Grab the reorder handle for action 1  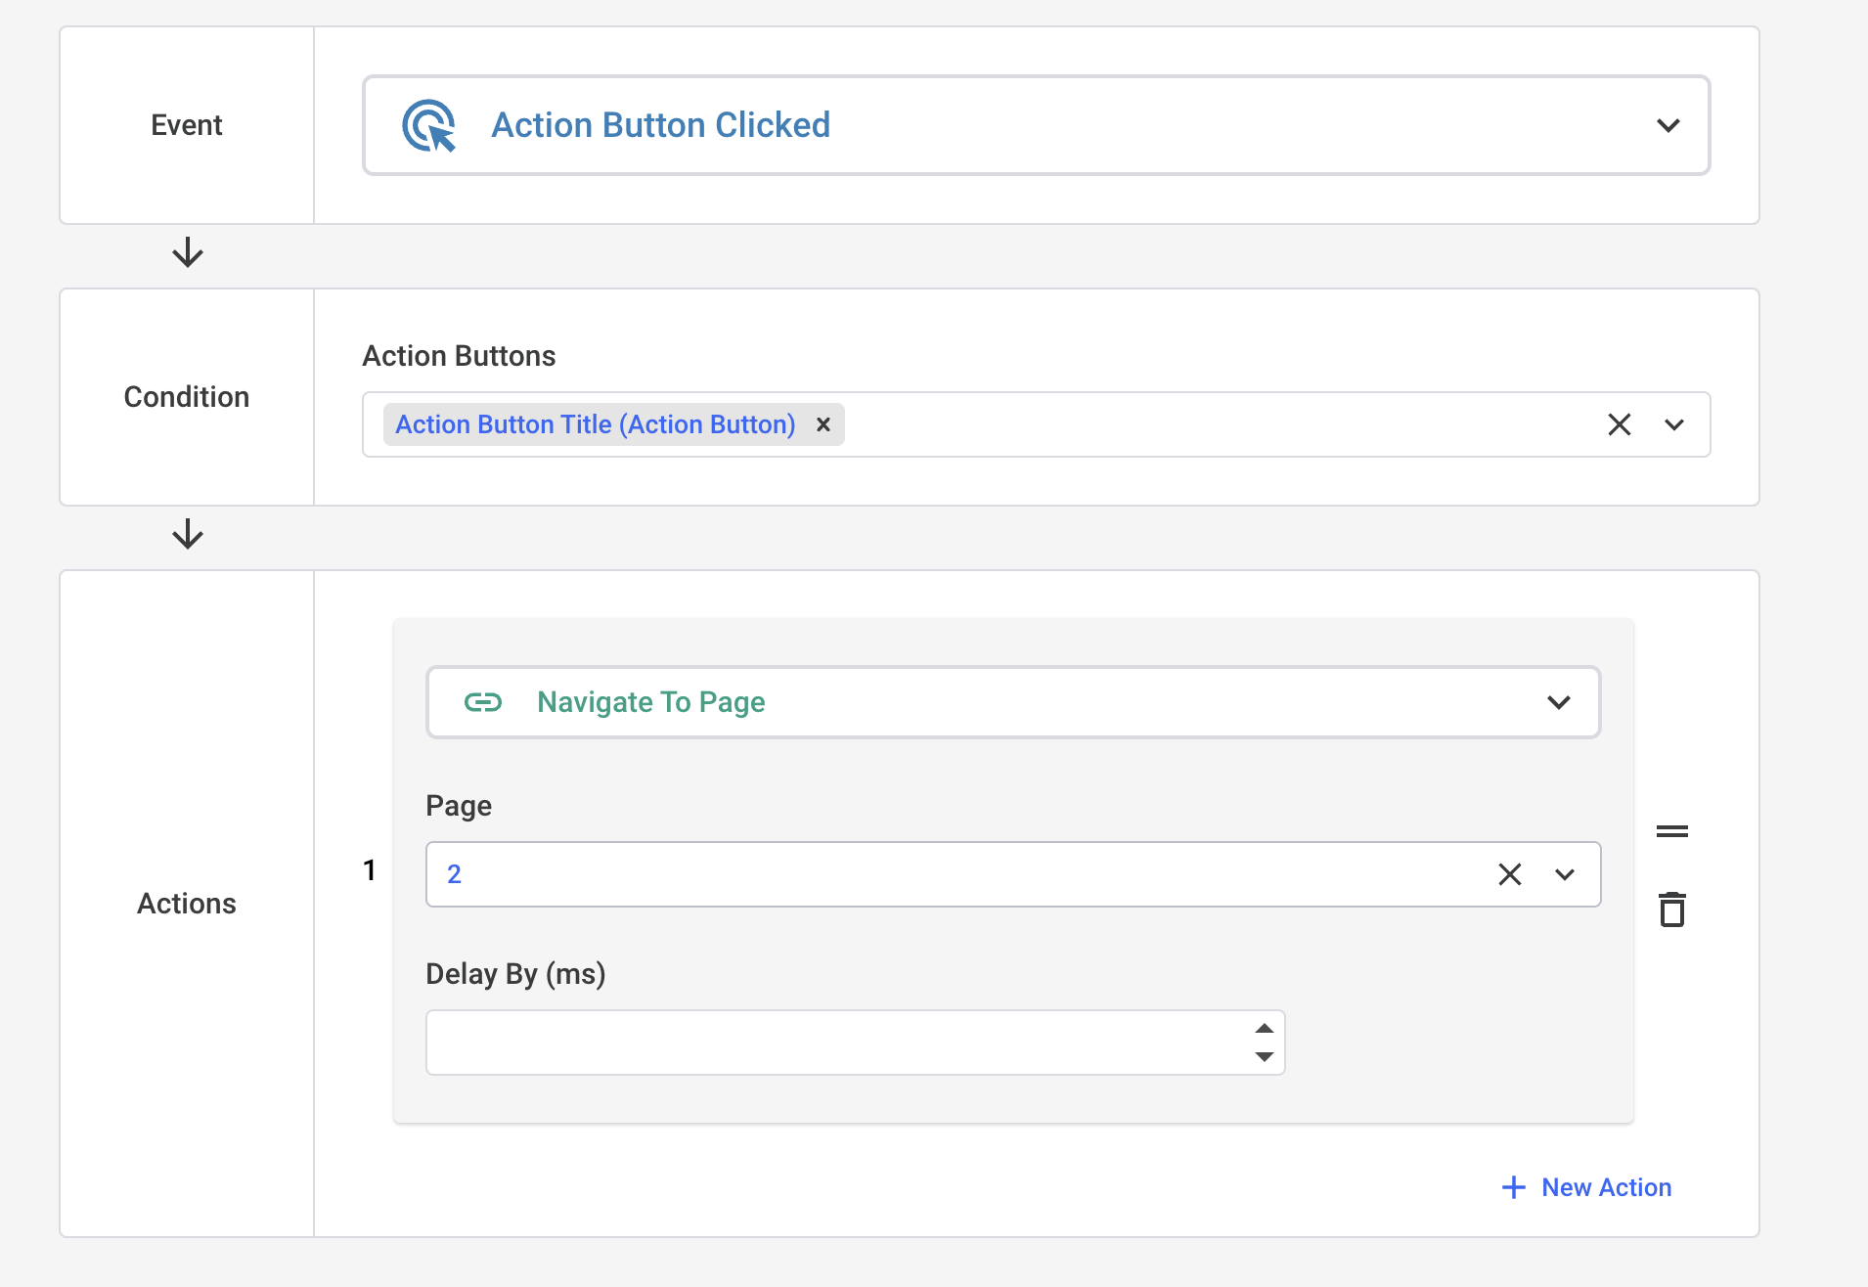(x=1672, y=831)
